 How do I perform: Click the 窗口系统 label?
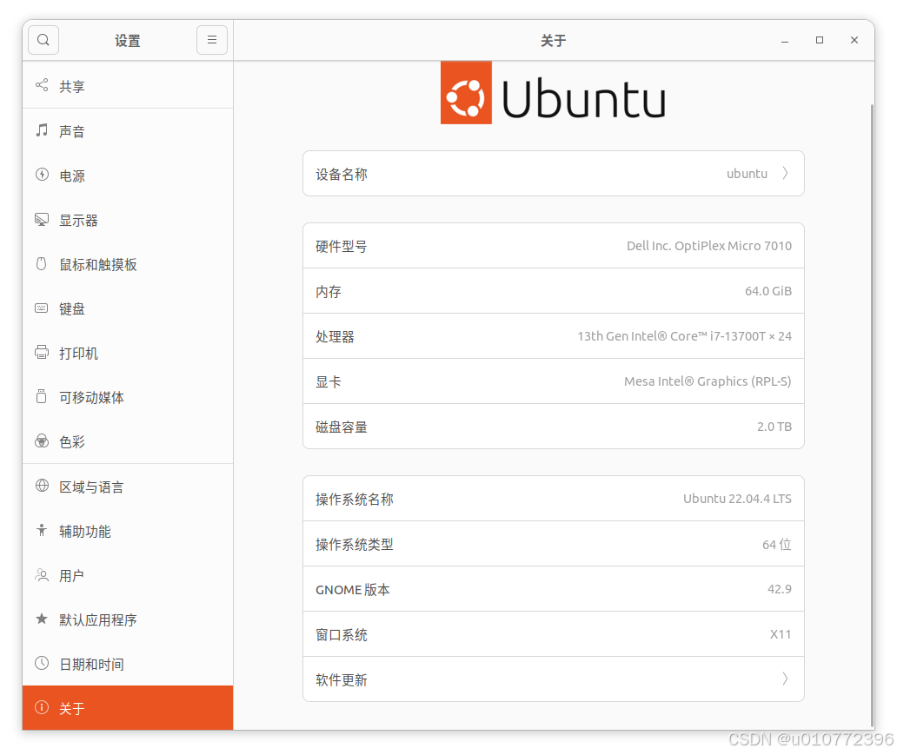click(342, 635)
